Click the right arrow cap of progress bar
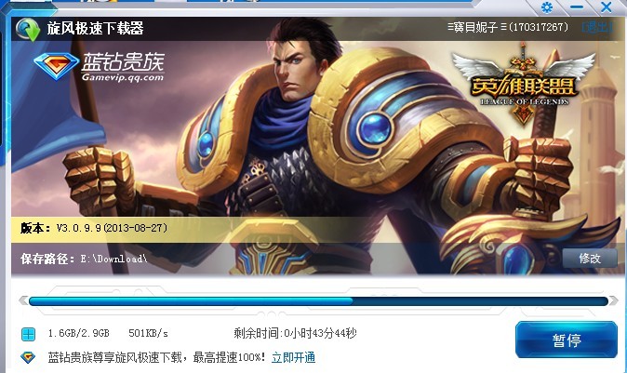Screen dimensions: 627x373 tap(613, 300)
